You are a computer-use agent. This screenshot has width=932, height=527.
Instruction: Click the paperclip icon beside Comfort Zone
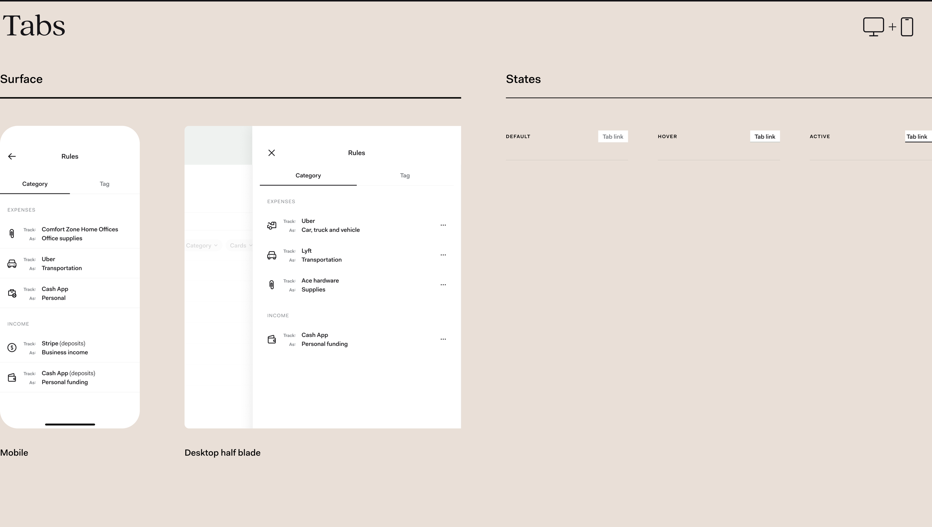[12, 234]
